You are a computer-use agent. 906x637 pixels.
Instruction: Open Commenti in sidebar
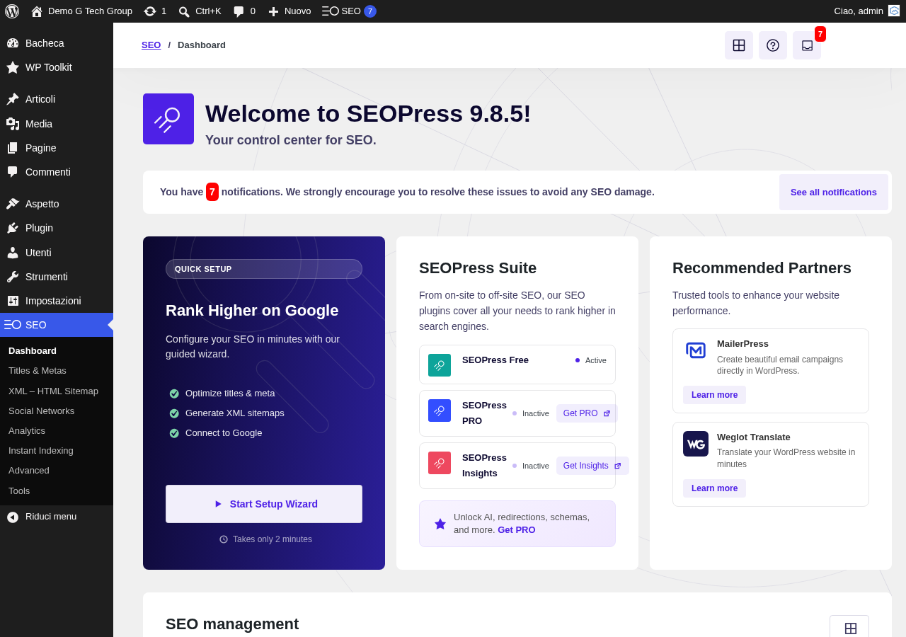(x=57, y=172)
